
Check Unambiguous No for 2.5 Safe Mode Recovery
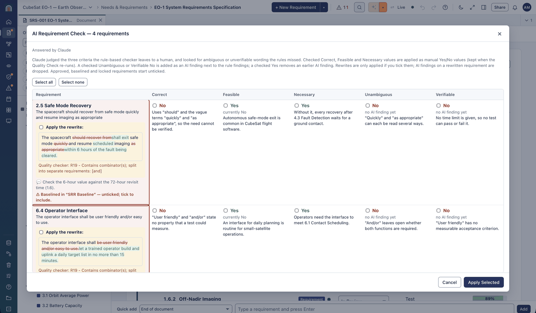coord(367,106)
